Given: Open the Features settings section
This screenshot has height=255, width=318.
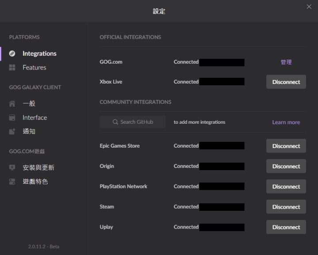Looking at the screenshot, I should tap(34, 67).
